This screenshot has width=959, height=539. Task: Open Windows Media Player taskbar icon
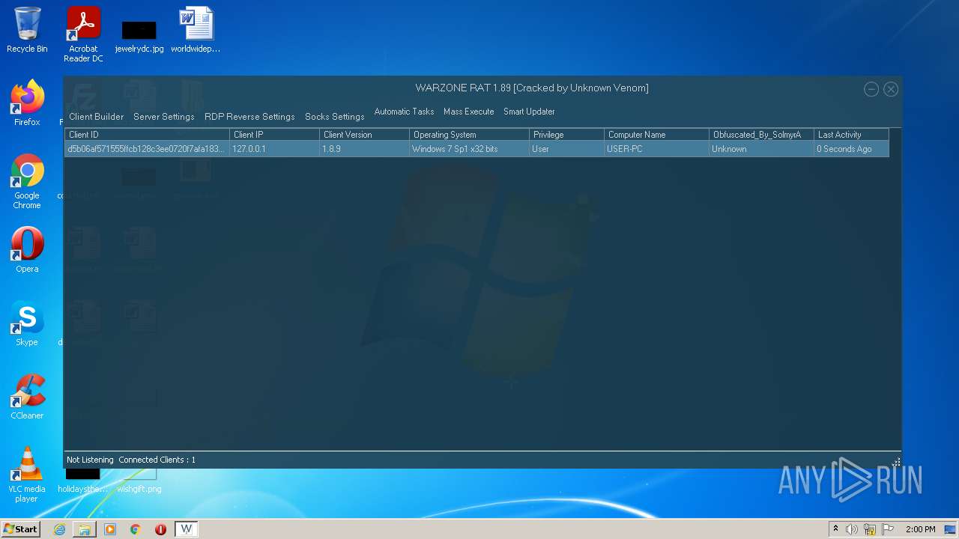(110, 529)
